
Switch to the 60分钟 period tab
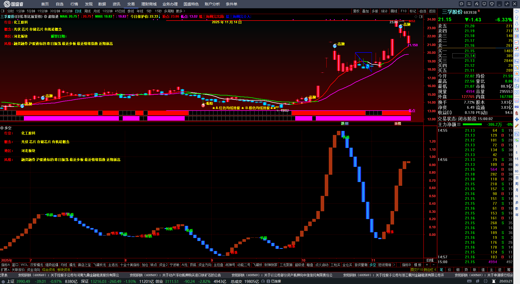click(67, 11)
